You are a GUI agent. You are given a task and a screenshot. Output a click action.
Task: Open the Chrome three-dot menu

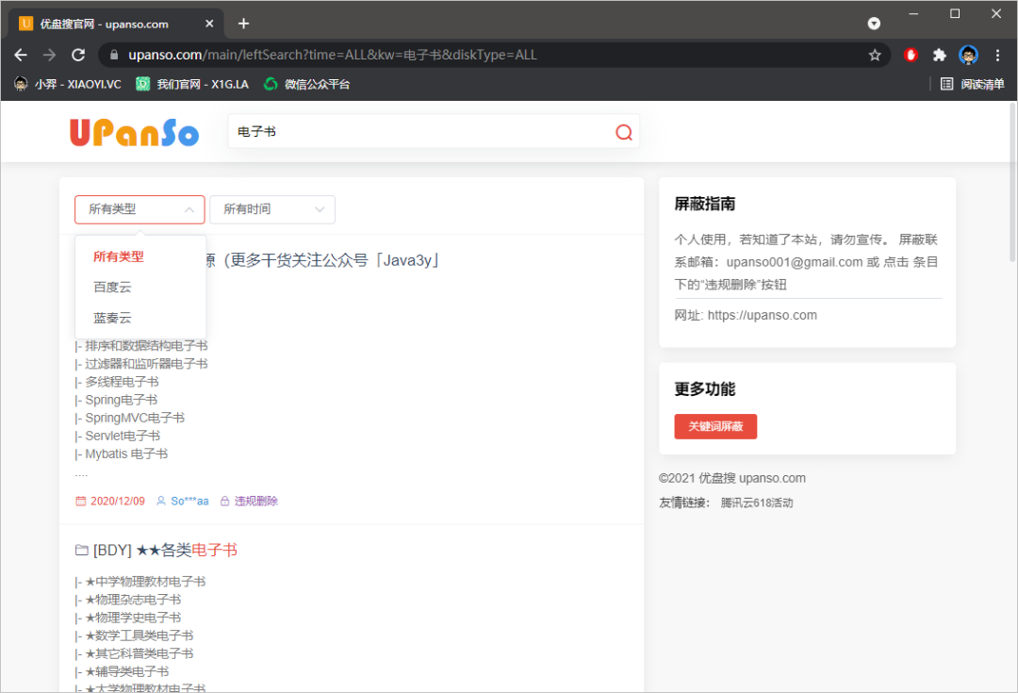997,56
